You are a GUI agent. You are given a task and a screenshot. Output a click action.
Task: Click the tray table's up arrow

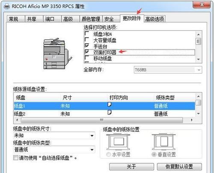pos(199,96)
